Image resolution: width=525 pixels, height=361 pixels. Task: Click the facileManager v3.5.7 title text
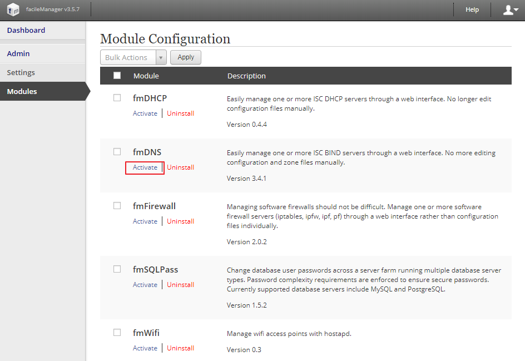[53, 9]
